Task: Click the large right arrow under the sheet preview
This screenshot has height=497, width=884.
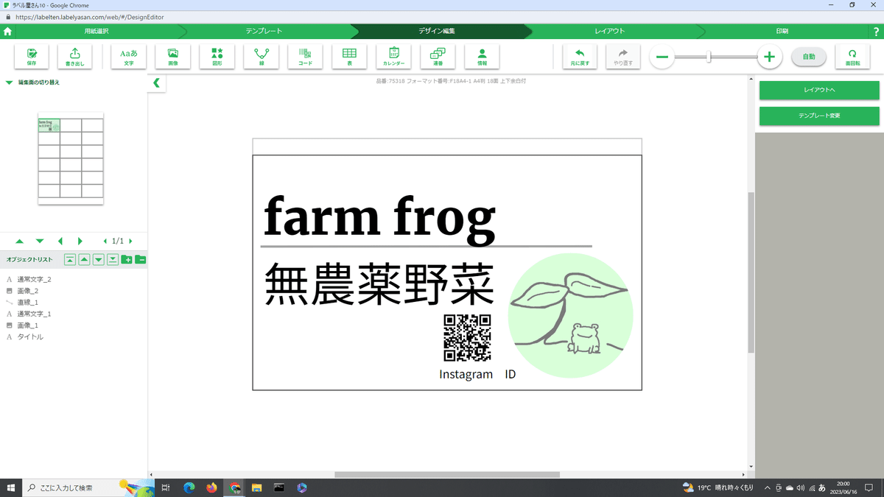Action: (x=80, y=241)
